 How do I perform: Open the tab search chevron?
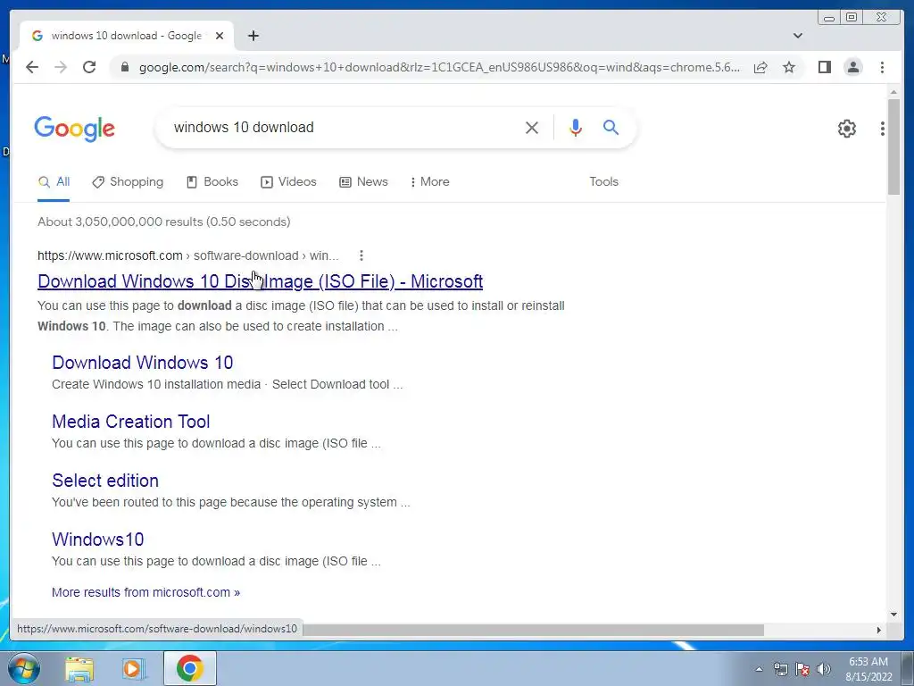click(x=798, y=36)
